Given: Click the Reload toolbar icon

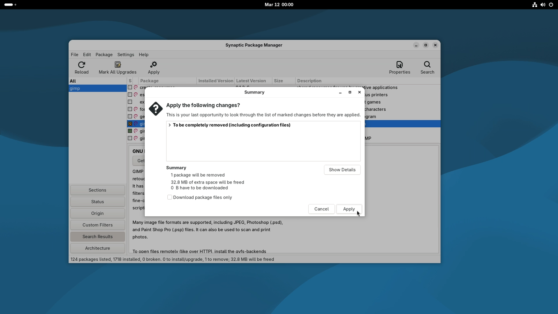Looking at the screenshot, I should tap(81, 65).
